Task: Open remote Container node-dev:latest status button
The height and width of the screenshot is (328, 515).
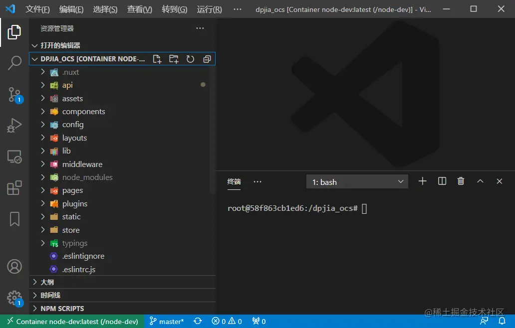Action: 72,321
